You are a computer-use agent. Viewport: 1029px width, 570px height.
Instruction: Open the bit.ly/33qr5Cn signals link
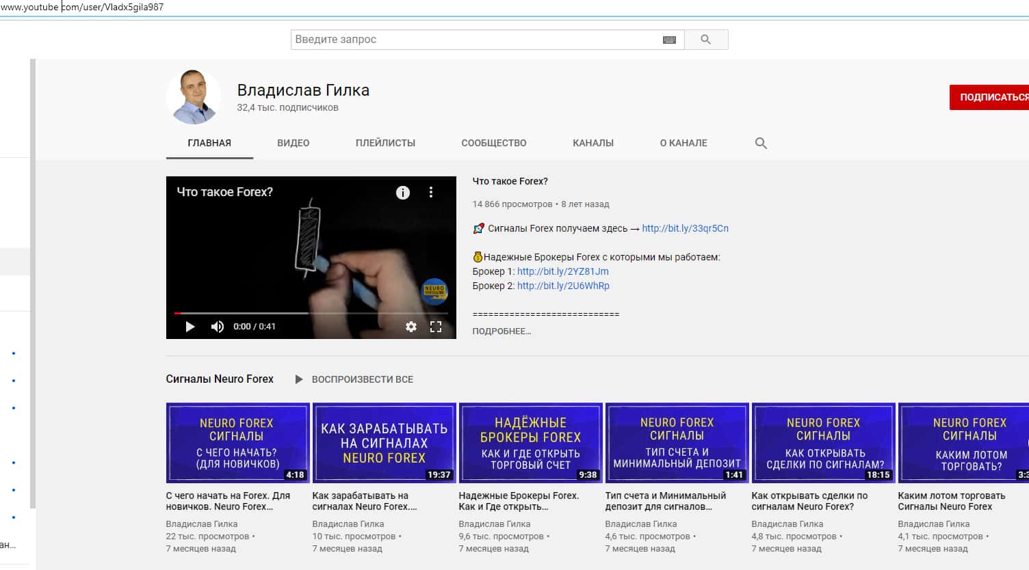click(x=685, y=228)
